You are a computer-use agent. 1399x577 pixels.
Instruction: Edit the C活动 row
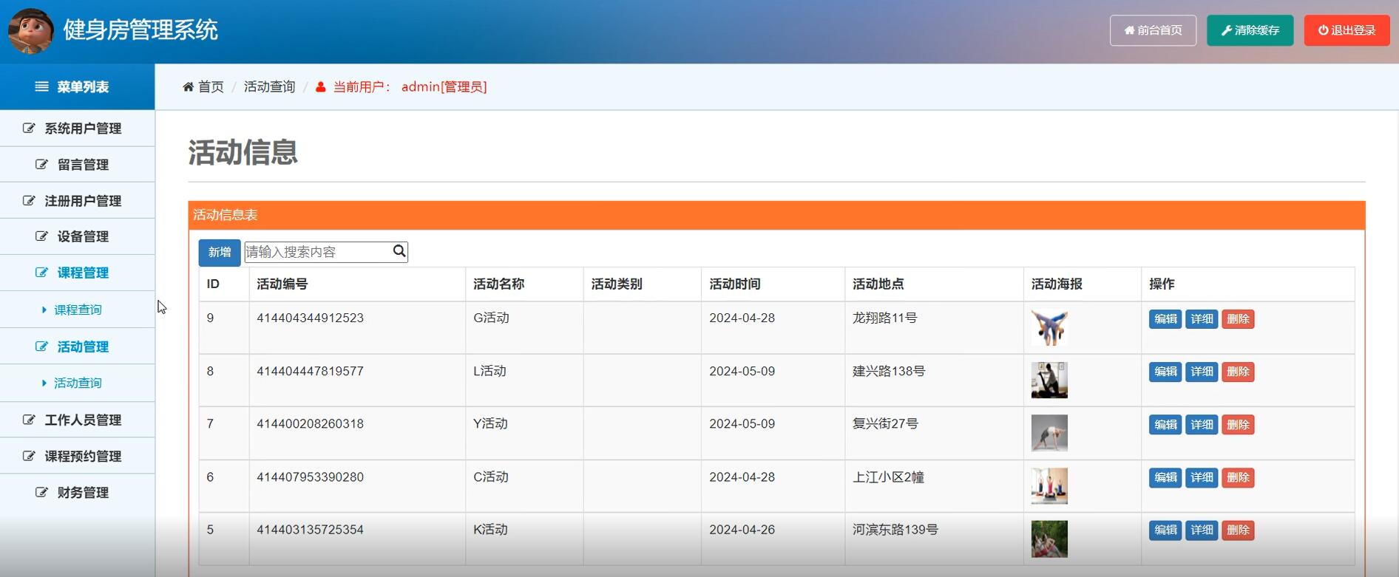point(1165,477)
